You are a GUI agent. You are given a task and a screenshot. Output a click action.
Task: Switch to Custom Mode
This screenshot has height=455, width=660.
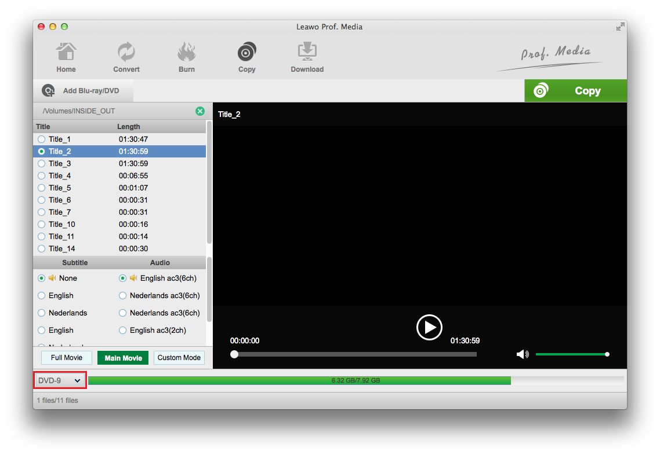point(179,358)
